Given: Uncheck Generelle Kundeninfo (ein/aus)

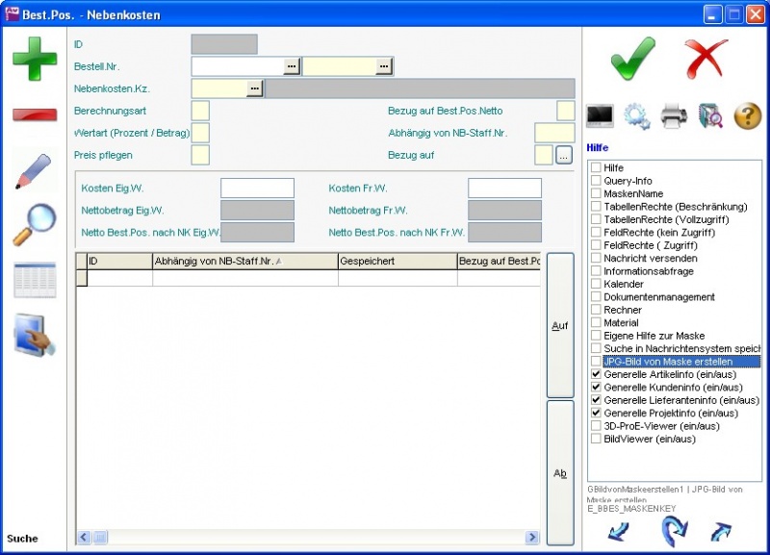Looking at the screenshot, I should click(597, 387).
